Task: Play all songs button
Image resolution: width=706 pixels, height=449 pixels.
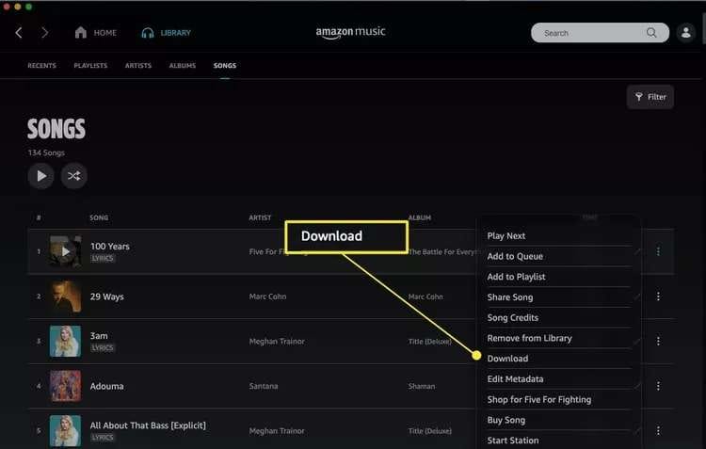Action: pyautogui.click(x=41, y=176)
